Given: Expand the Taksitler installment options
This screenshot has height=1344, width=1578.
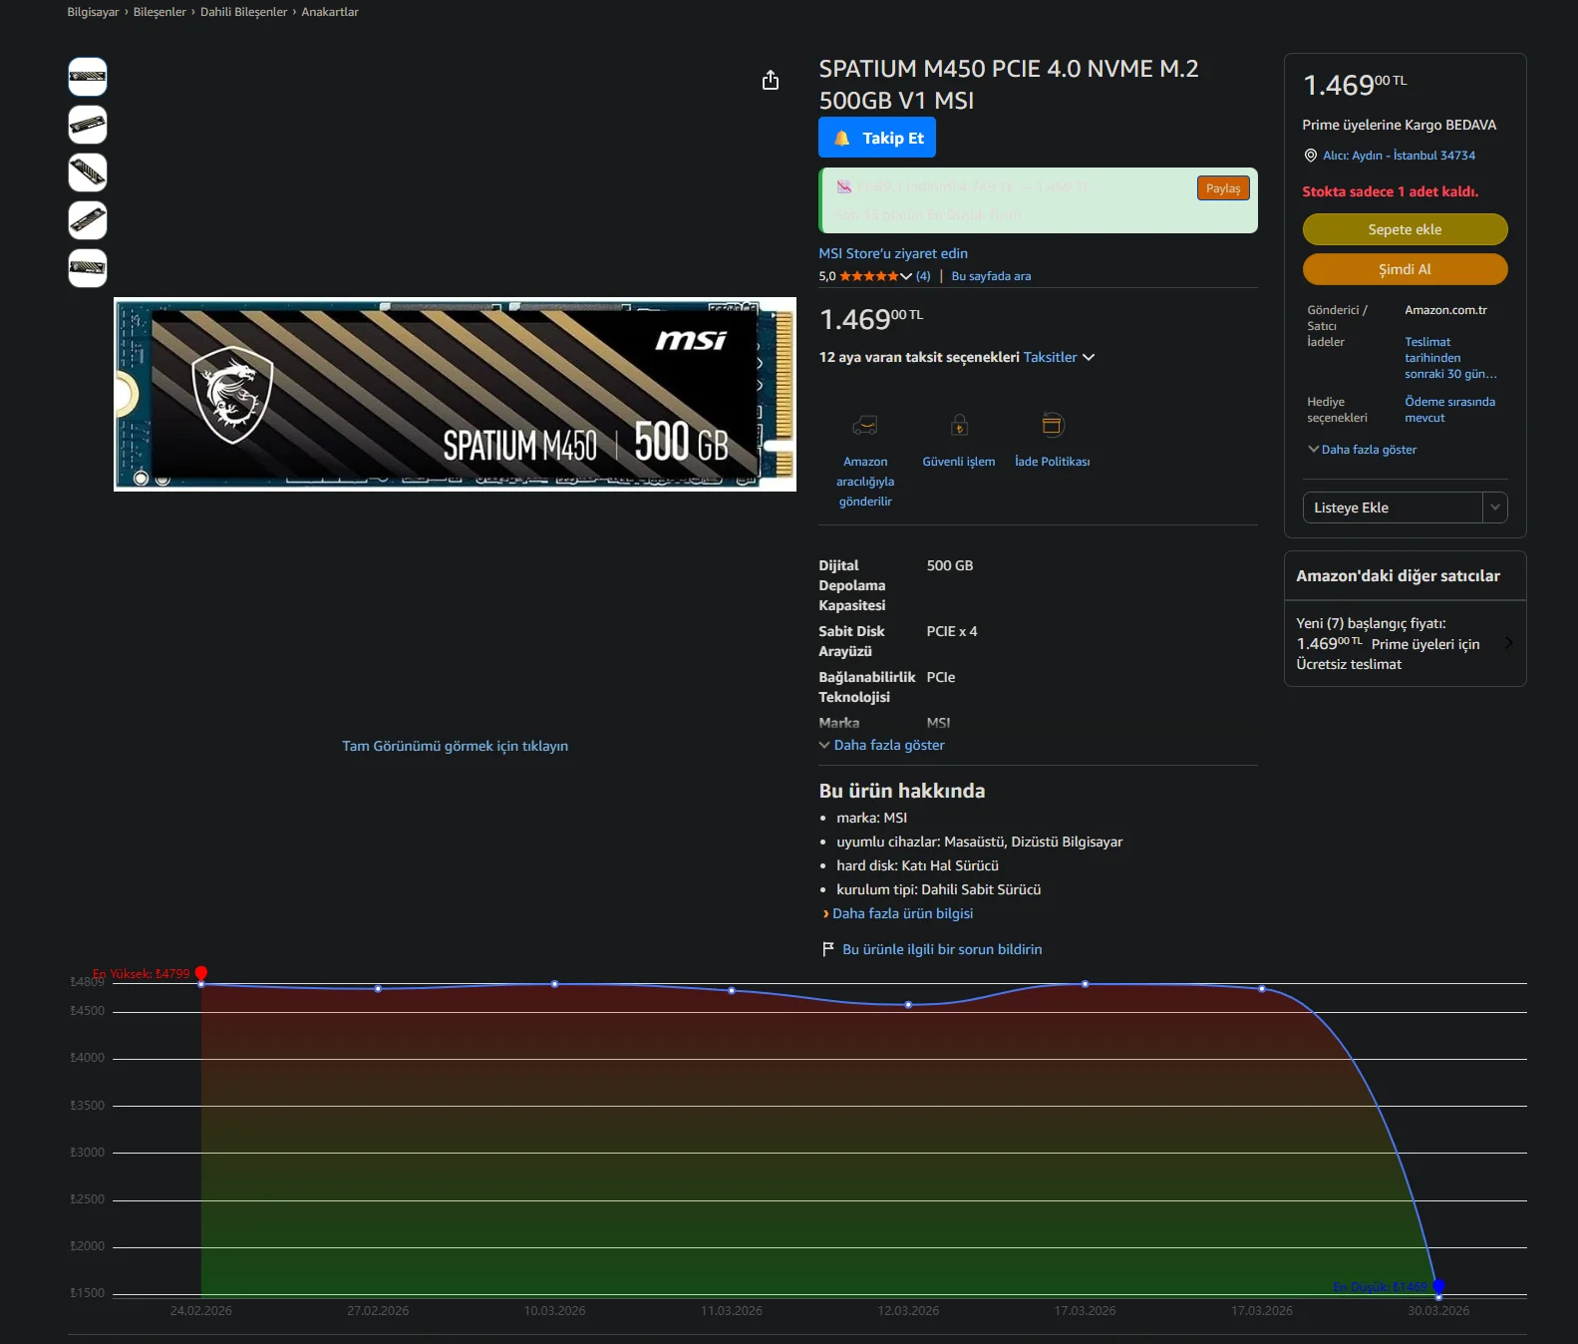Looking at the screenshot, I should [x=1058, y=357].
